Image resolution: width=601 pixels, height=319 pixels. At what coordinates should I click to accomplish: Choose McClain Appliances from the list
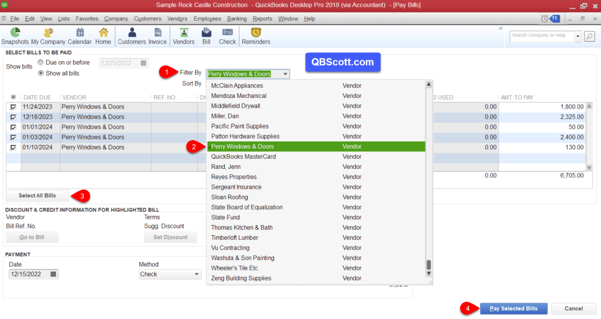(x=316, y=86)
